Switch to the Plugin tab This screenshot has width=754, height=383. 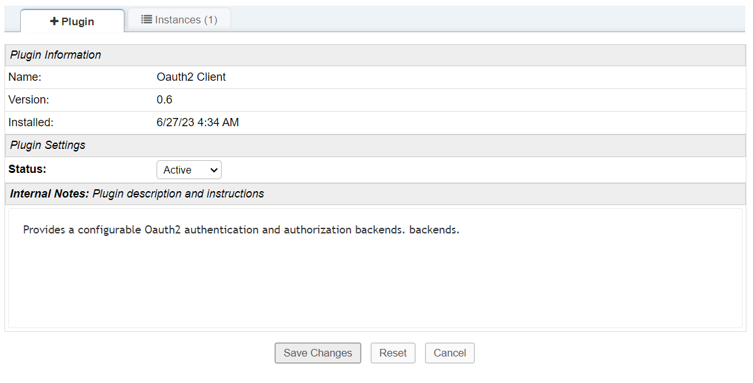72,21
